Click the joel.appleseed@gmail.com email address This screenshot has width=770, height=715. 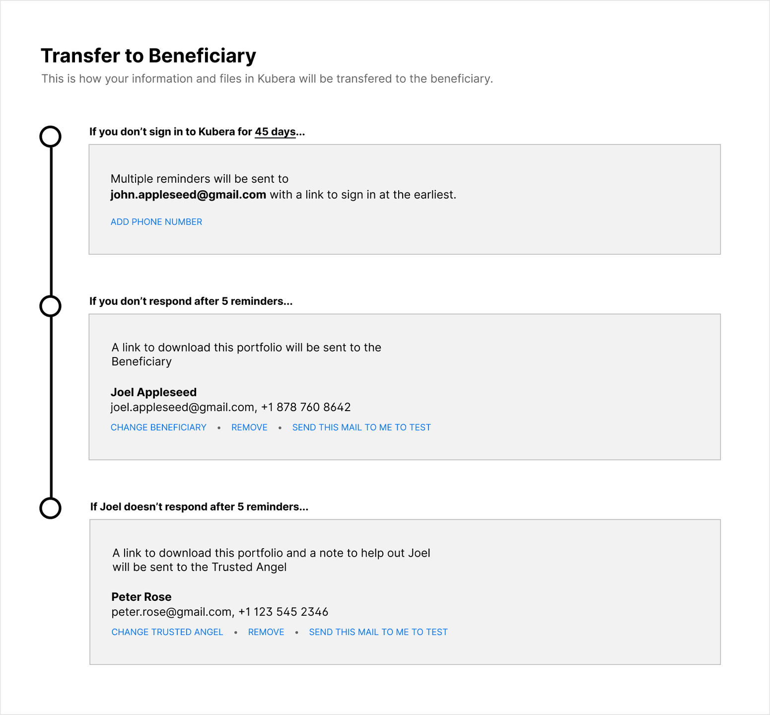click(x=182, y=408)
